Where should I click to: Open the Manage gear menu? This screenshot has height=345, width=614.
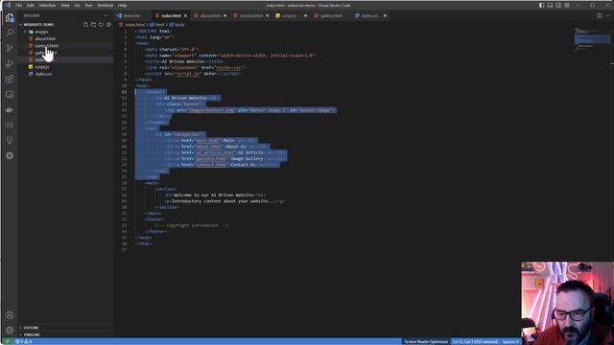10,330
